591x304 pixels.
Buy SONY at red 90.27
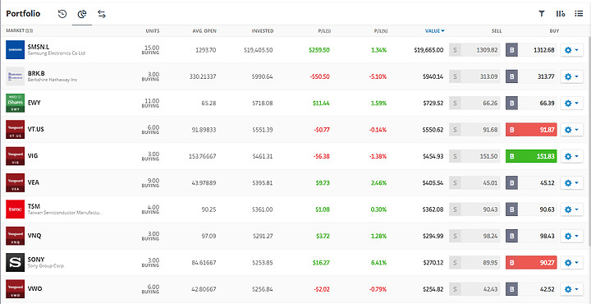[x=531, y=263]
